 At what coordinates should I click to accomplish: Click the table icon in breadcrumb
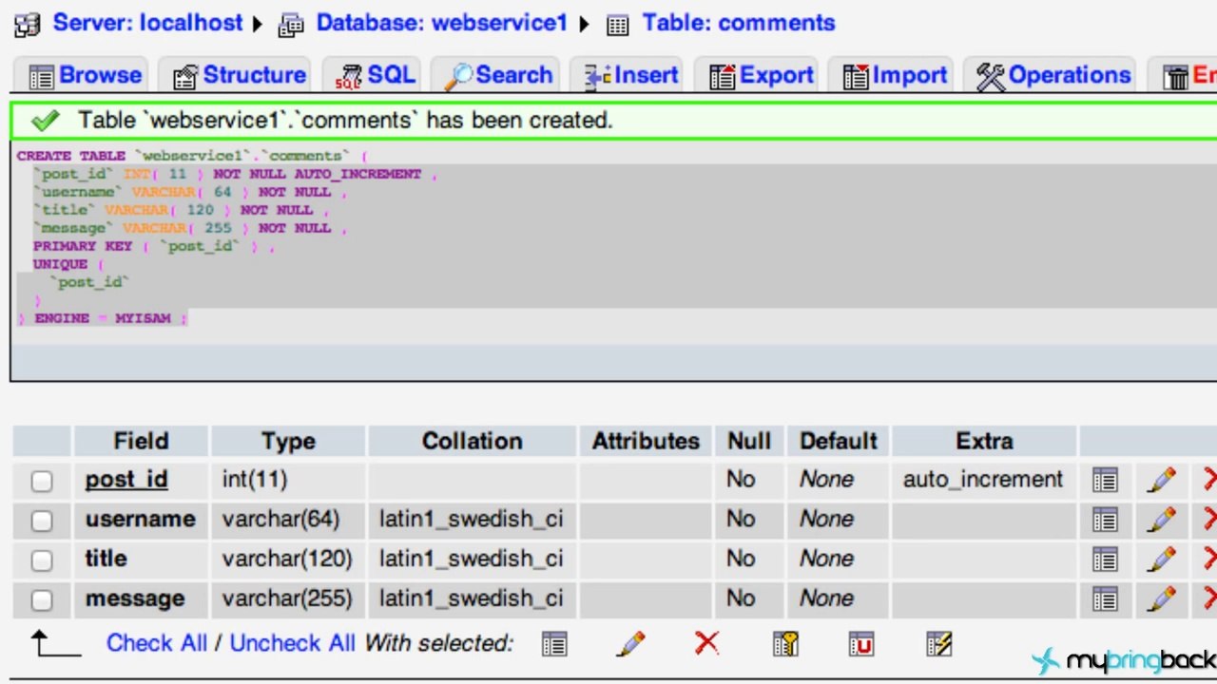[x=618, y=26]
